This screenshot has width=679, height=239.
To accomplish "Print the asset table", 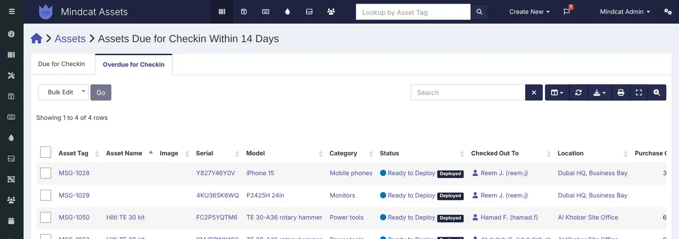I will pyautogui.click(x=621, y=93).
